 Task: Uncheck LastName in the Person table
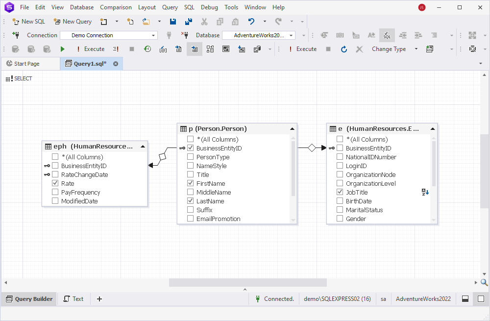190,200
